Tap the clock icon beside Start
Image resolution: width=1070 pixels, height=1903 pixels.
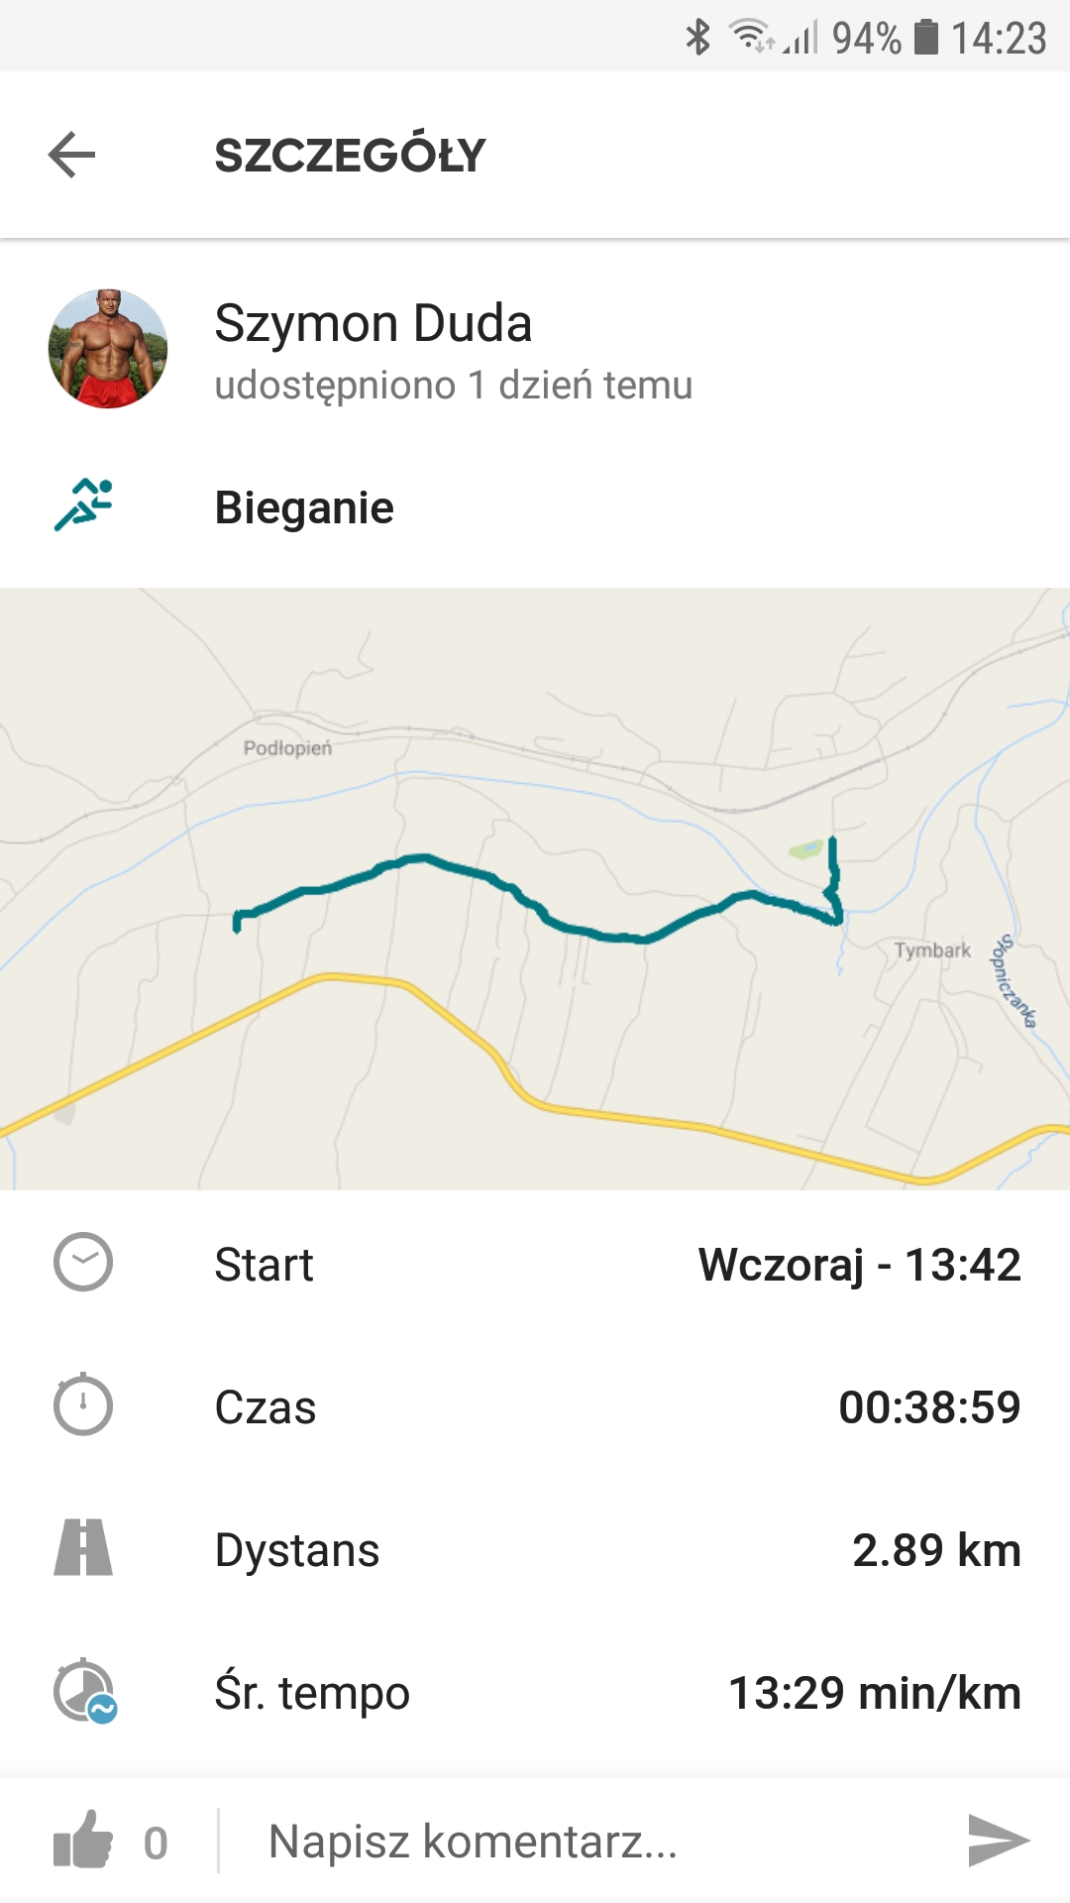83,1263
